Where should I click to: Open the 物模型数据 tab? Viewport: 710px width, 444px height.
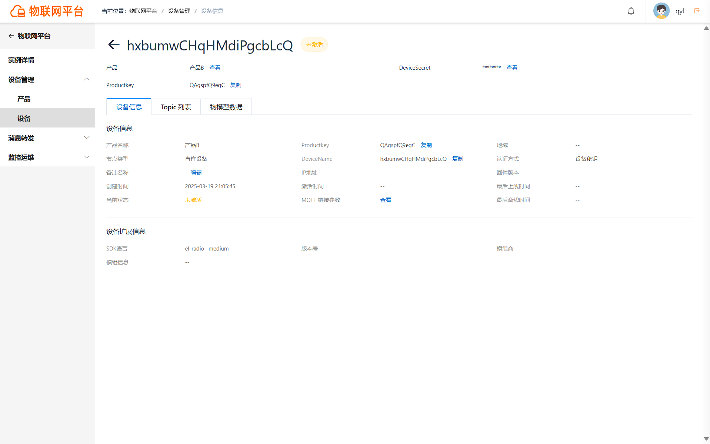click(226, 107)
